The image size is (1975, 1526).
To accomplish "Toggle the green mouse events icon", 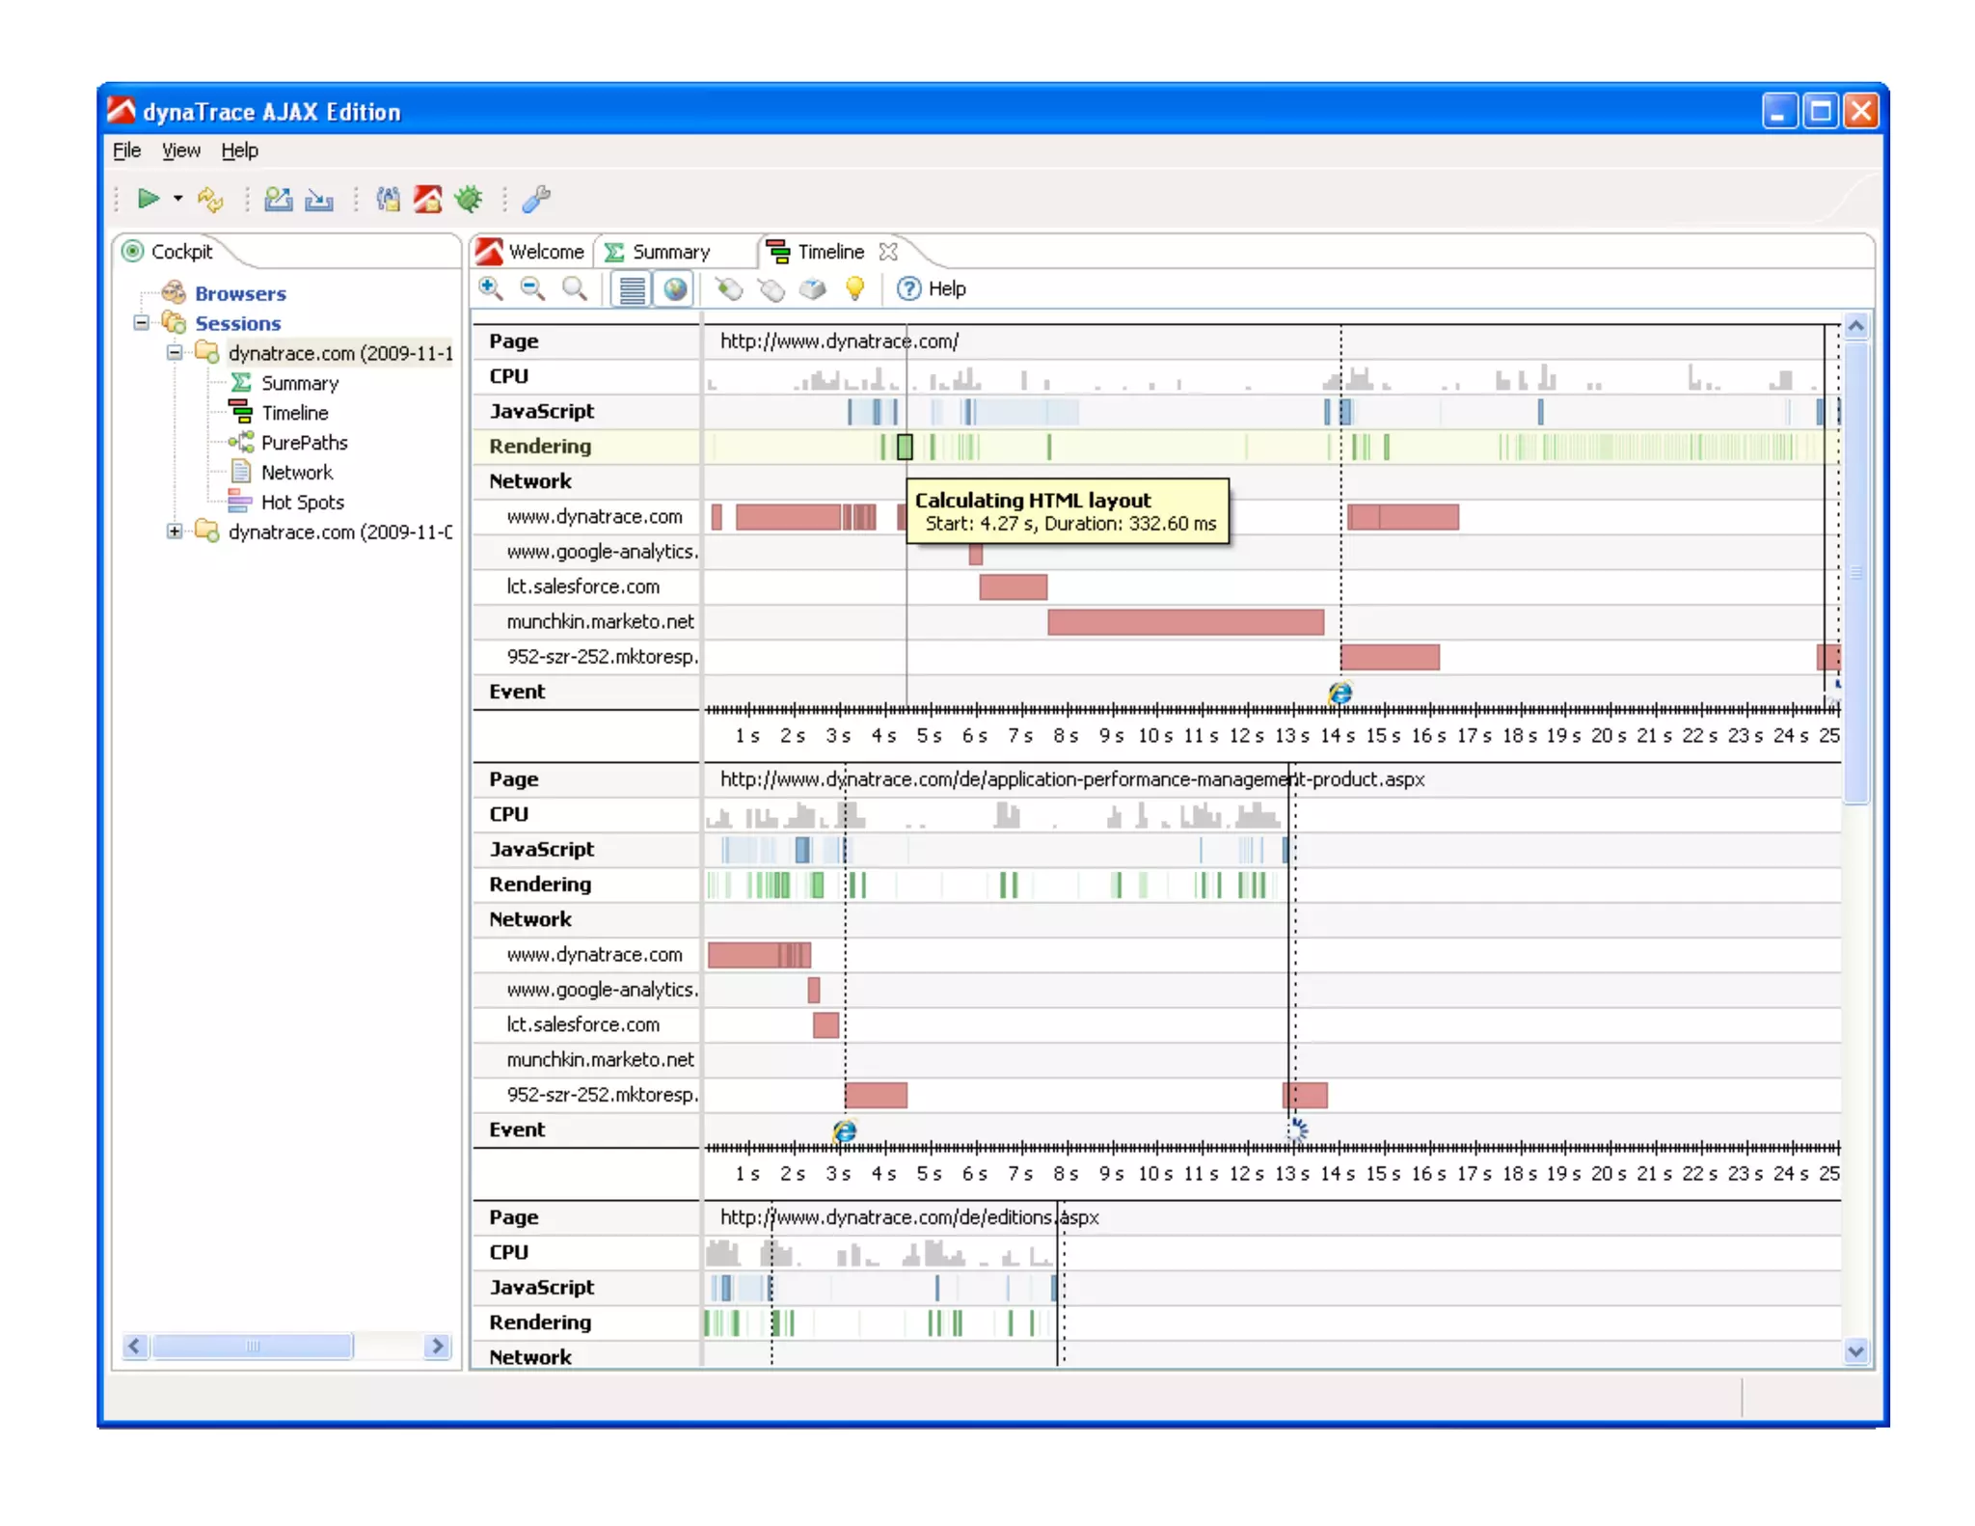I will click(729, 288).
